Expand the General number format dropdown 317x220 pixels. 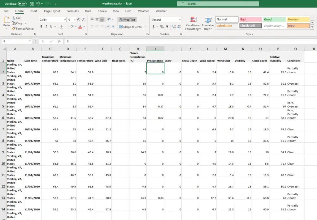click(180, 20)
